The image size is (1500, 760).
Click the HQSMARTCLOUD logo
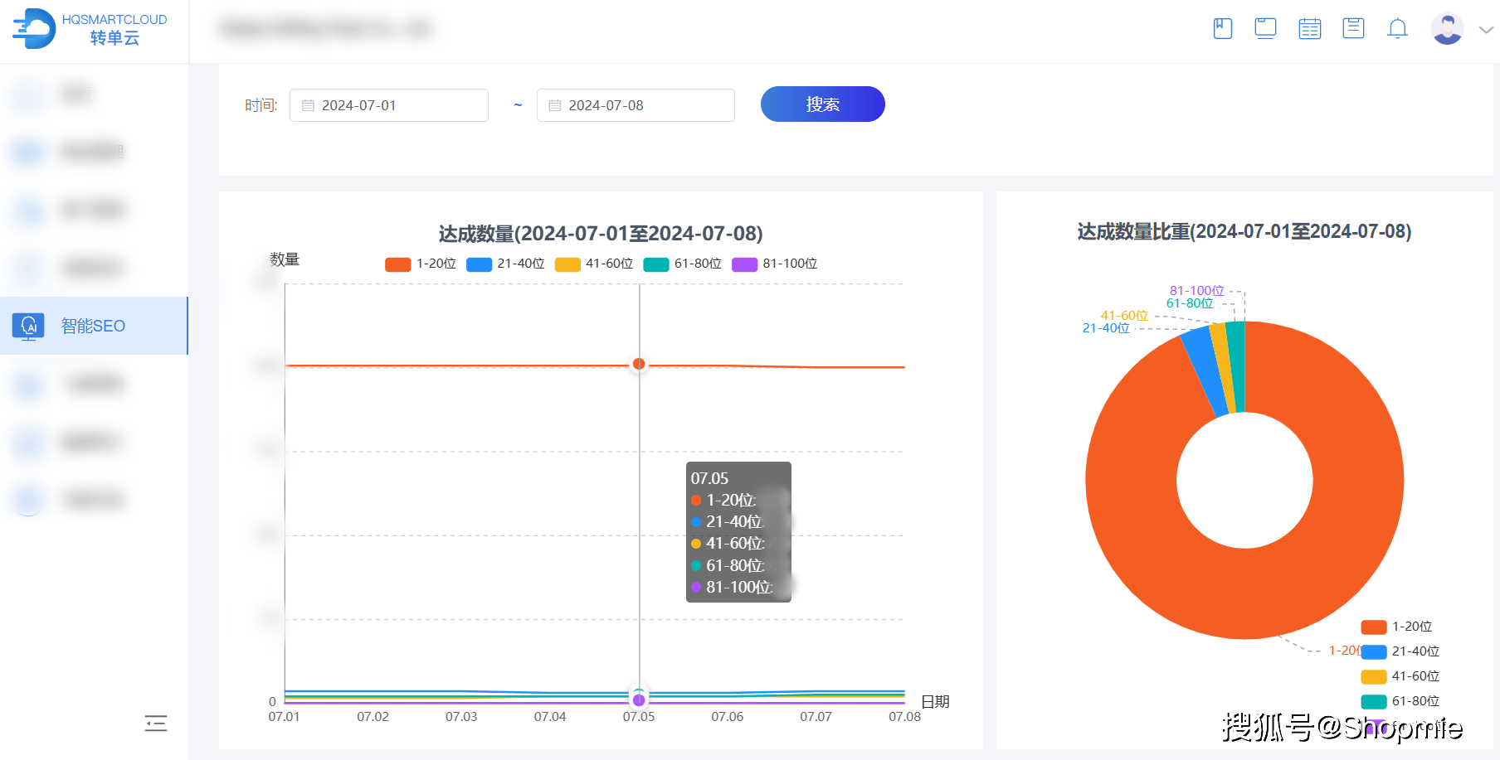pyautogui.click(x=90, y=29)
